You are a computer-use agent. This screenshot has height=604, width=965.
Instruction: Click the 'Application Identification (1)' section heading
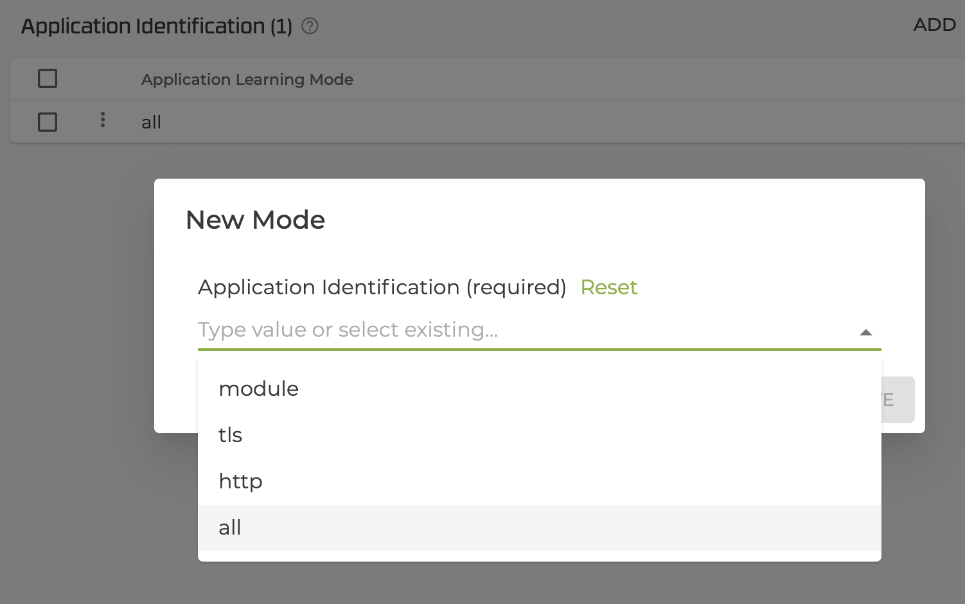click(156, 26)
